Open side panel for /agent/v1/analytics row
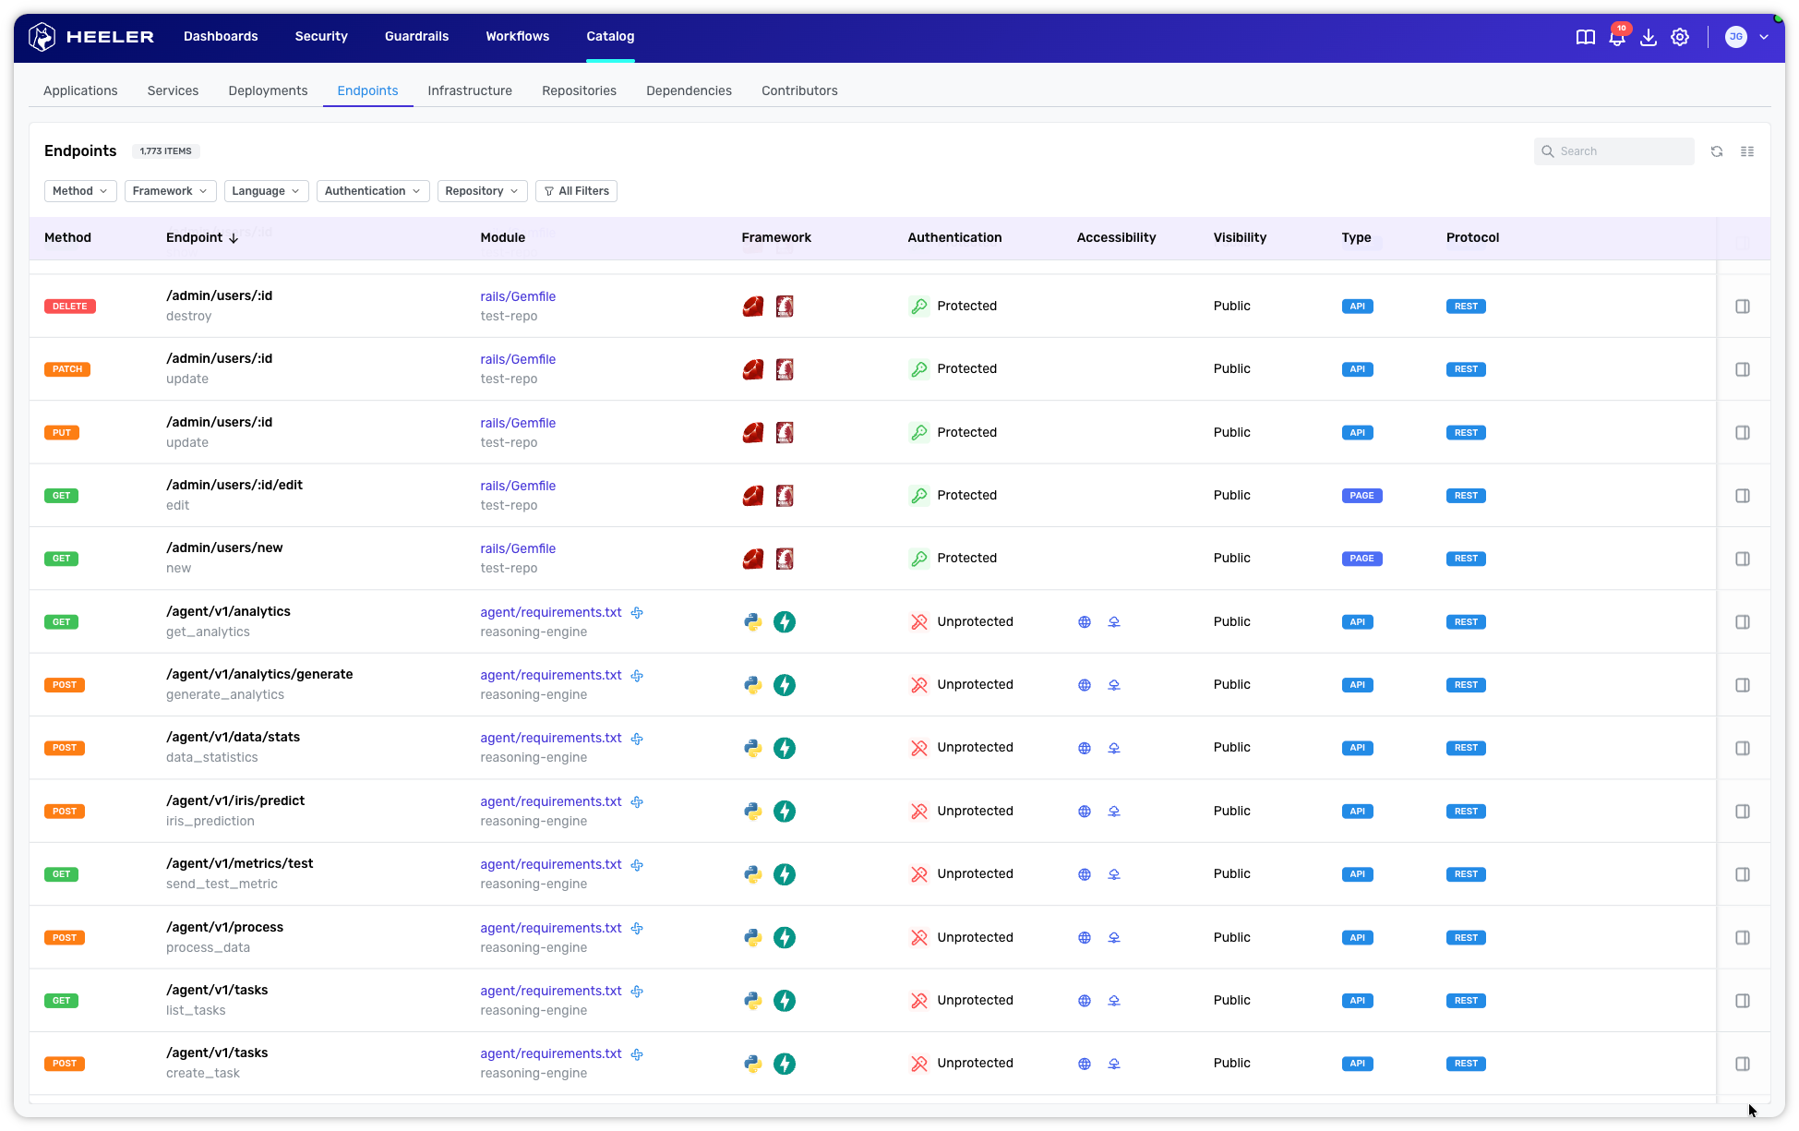The width and height of the screenshot is (1799, 1131). click(x=1742, y=622)
